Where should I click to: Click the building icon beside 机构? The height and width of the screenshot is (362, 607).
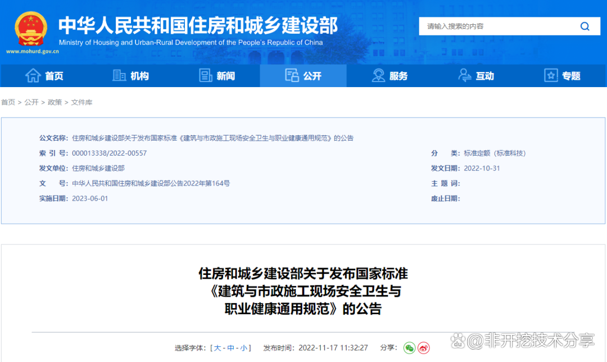click(119, 75)
